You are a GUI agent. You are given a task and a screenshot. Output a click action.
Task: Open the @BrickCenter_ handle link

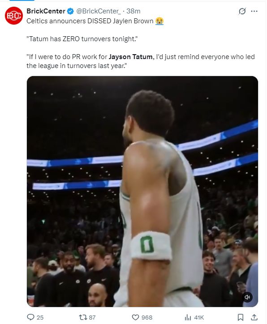click(x=99, y=11)
